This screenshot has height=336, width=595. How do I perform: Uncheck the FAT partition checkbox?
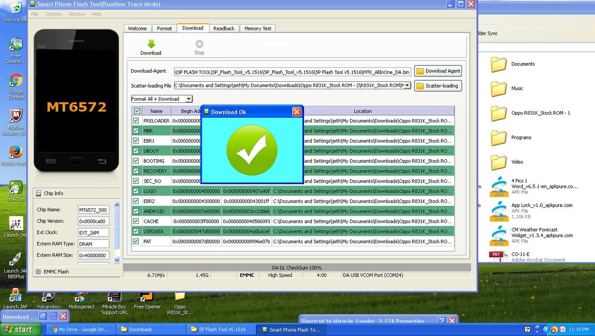click(136, 241)
